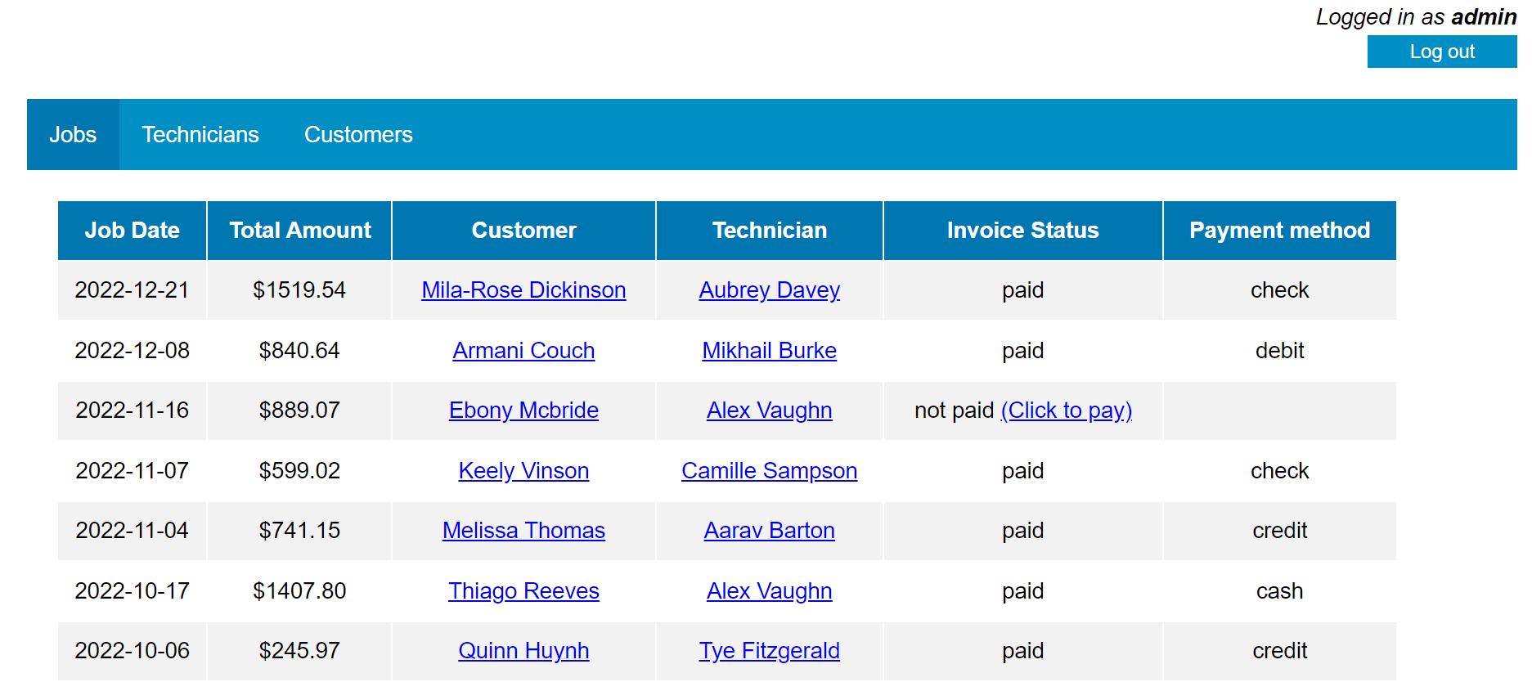Open Melissa Thomas customer link
This screenshot has height=682, width=1532.
(x=523, y=531)
